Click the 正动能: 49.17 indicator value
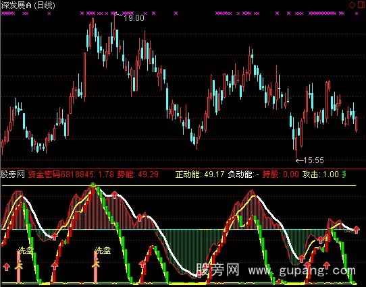 (200, 174)
